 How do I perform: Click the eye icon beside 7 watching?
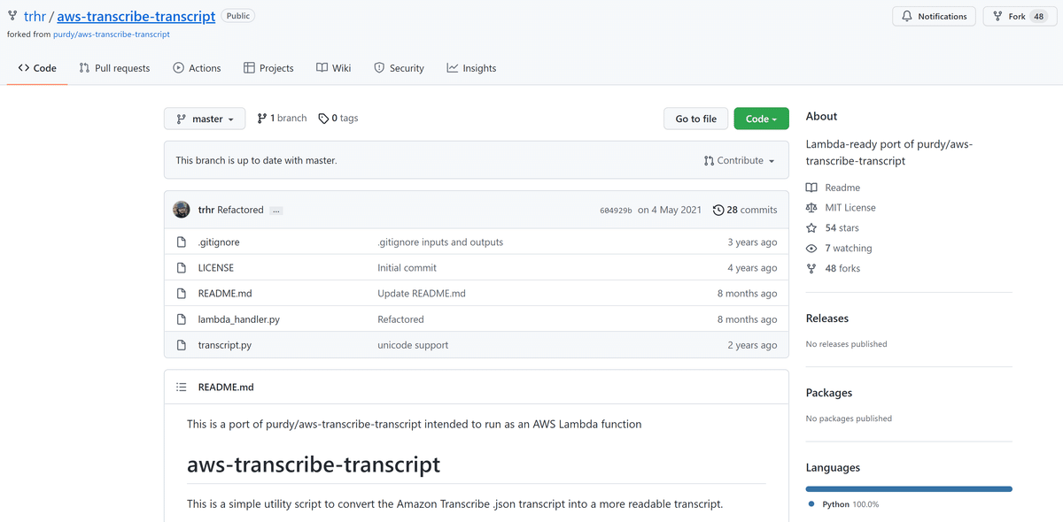pyautogui.click(x=811, y=249)
